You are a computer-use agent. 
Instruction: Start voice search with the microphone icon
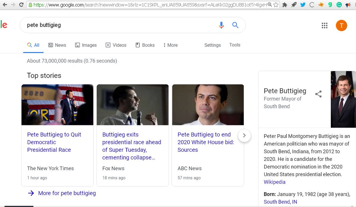tap(221, 25)
